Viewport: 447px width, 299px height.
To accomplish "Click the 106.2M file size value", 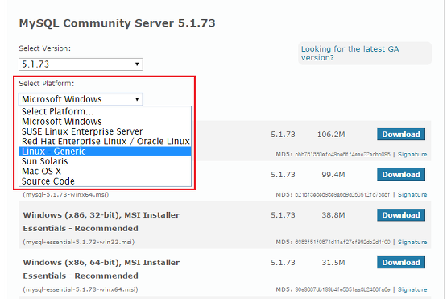I will pos(331,135).
